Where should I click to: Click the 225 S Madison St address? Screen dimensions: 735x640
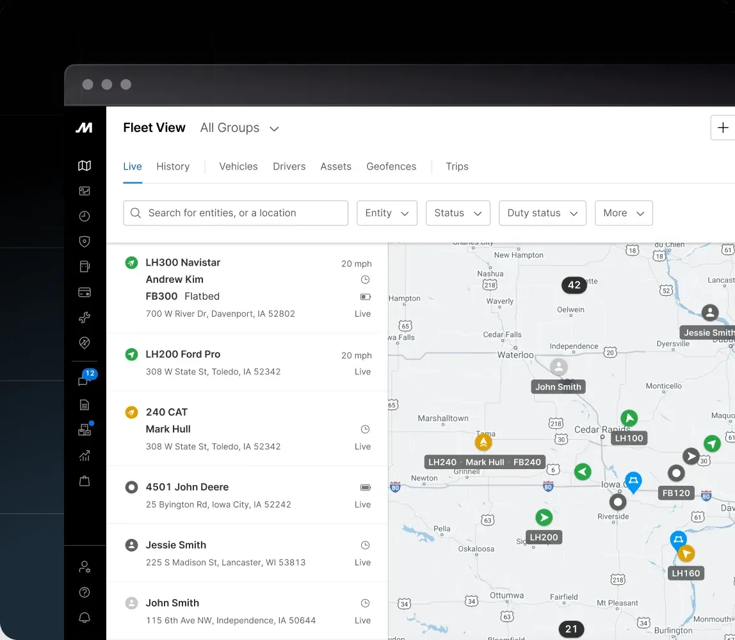point(225,562)
